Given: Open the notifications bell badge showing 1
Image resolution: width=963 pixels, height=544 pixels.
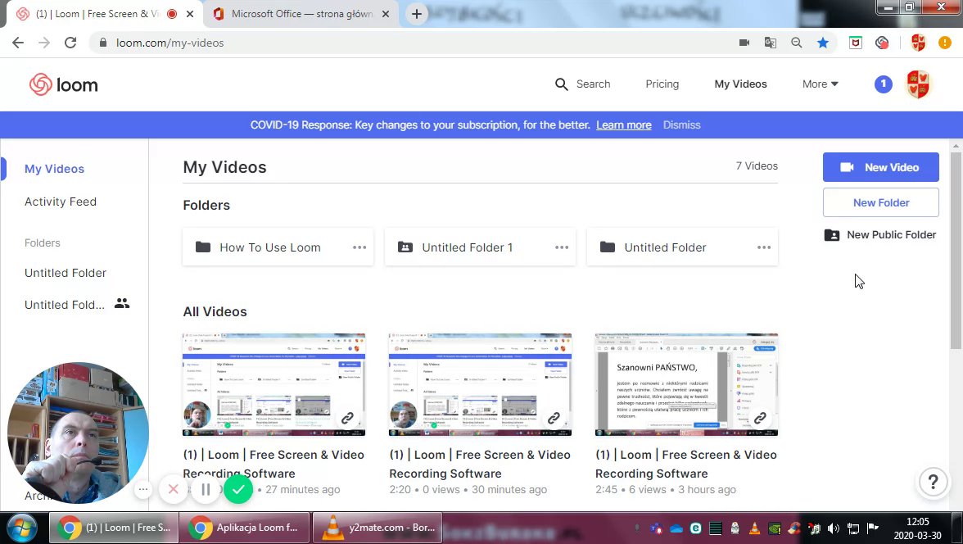Looking at the screenshot, I should (883, 84).
